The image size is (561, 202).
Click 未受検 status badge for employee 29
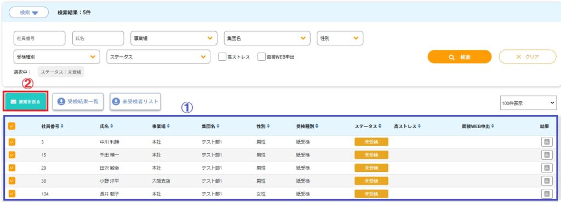click(371, 168)
